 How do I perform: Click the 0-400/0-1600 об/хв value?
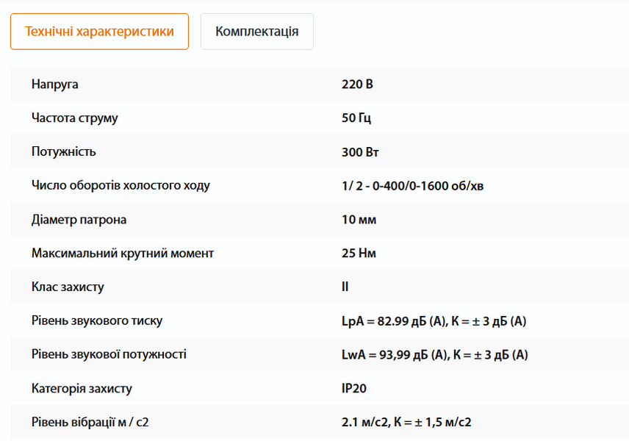point(413,186)
